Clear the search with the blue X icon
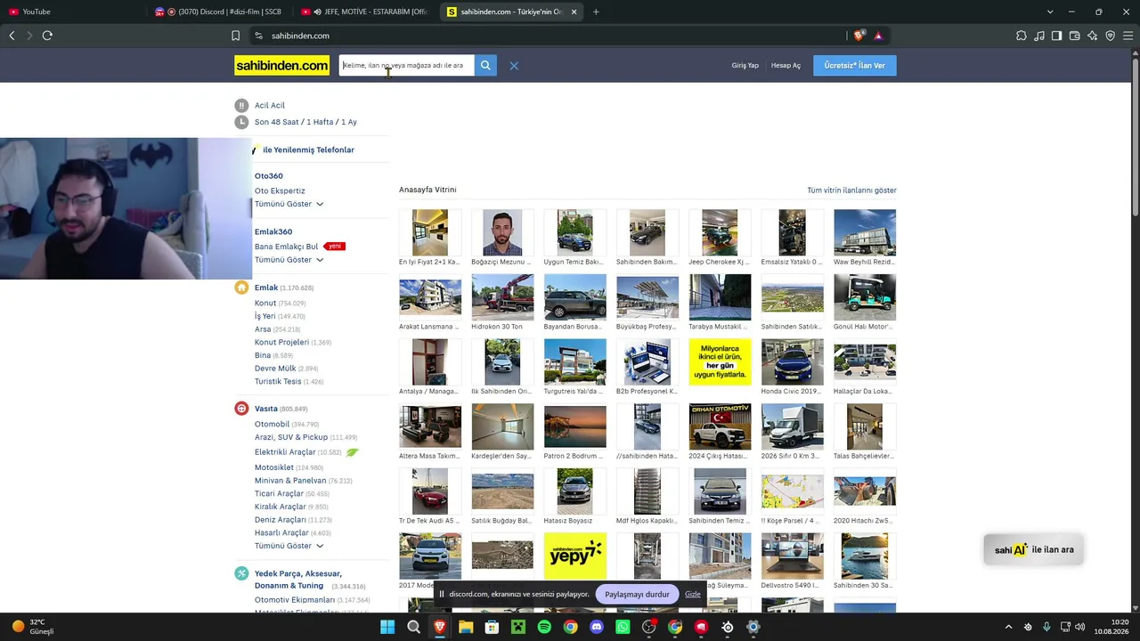 coord(514,66)
